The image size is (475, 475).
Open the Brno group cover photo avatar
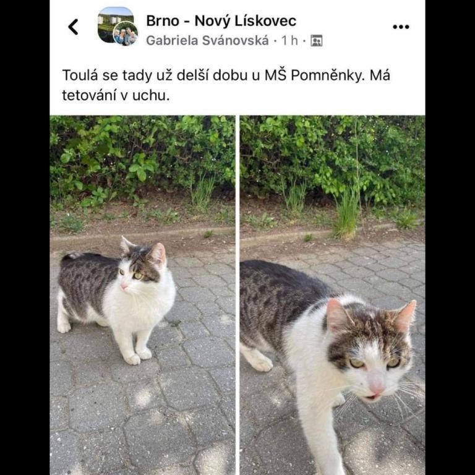(x=115, y=24)
